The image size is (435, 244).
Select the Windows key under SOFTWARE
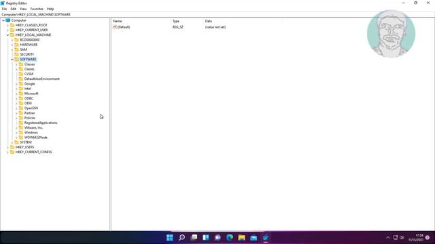point(31,133)
